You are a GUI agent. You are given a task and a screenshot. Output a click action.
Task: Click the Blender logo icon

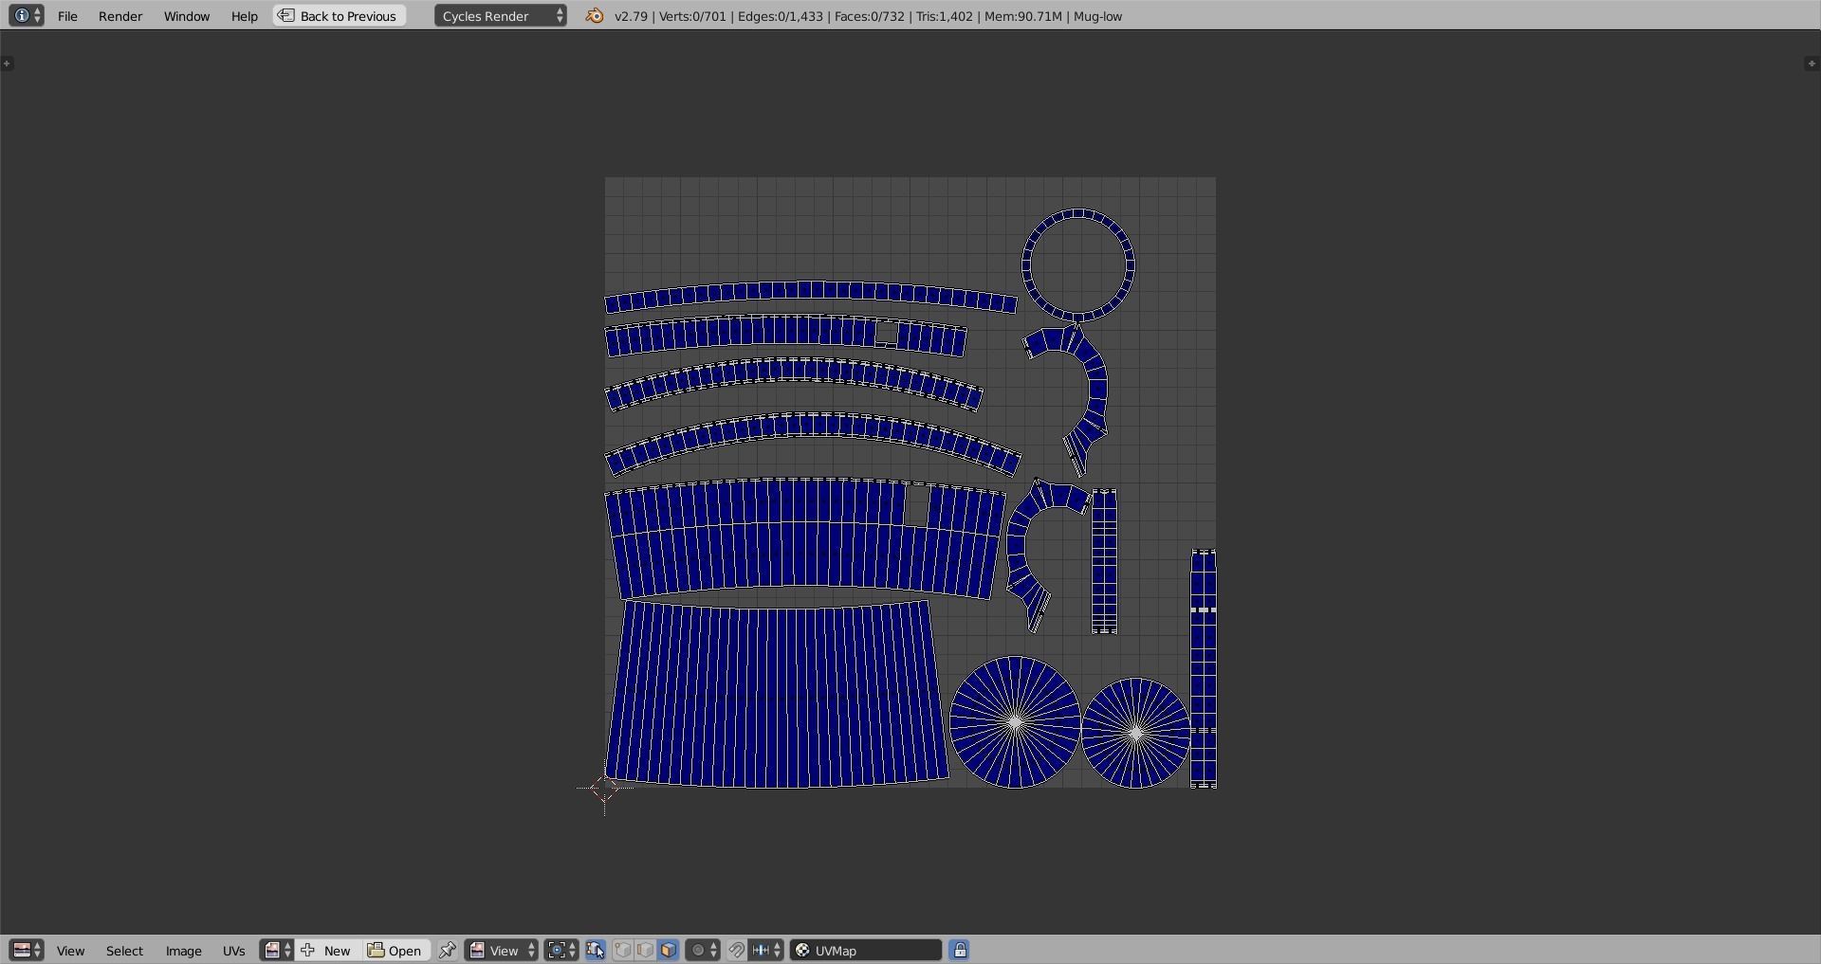(595, 16)
